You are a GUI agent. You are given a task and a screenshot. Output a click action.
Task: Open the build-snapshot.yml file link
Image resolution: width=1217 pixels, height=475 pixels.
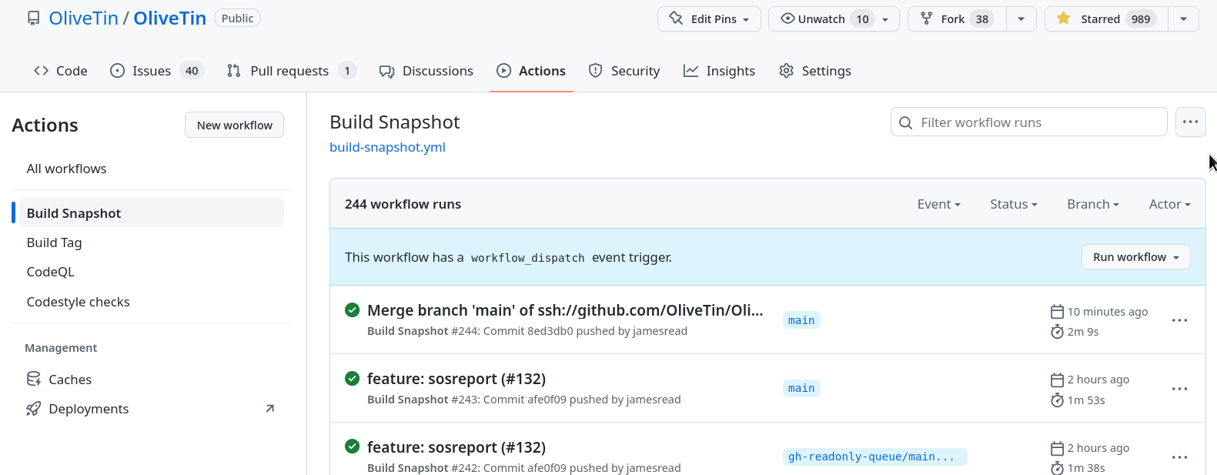(x=387, y=147)
